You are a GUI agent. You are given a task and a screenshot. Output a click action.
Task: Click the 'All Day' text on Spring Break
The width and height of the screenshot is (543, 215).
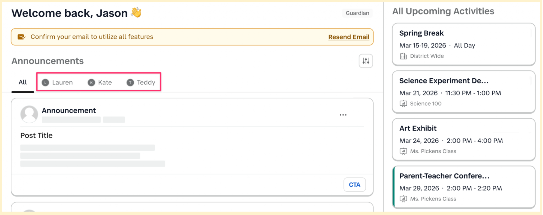point(465,46)
